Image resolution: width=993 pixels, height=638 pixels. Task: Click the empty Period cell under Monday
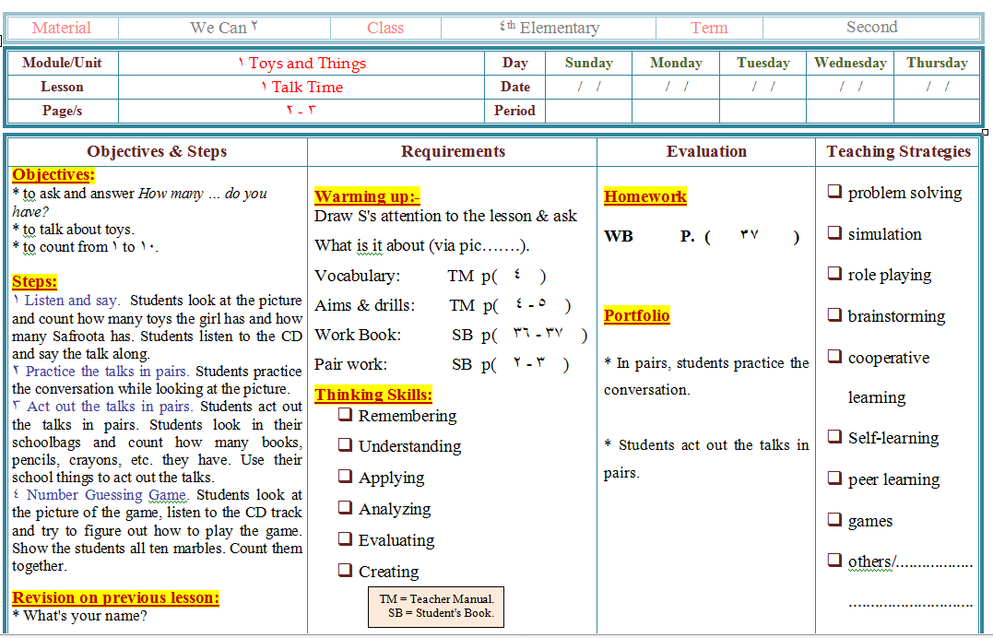click(676, 111)
